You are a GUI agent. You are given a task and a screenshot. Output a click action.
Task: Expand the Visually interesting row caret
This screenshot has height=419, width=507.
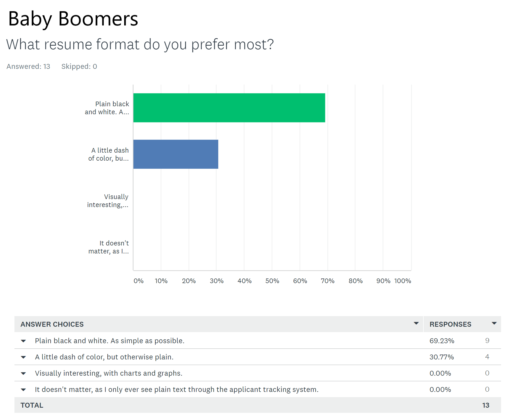[23, 373]
